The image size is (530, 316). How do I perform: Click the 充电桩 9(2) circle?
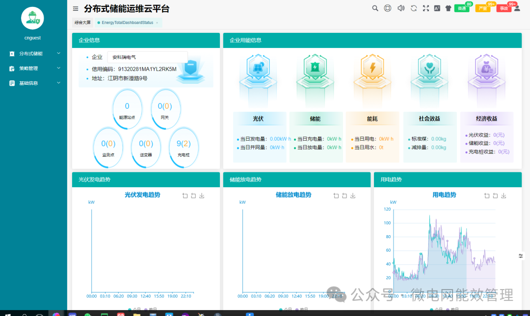[x=184, y=147]
